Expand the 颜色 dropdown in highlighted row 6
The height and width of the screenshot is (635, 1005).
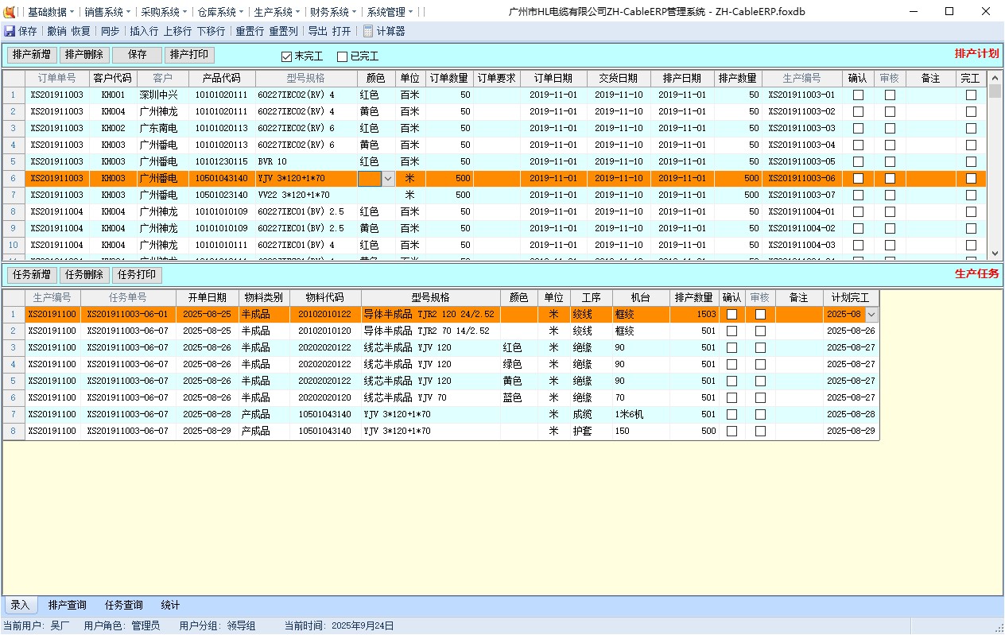point(388,179)
